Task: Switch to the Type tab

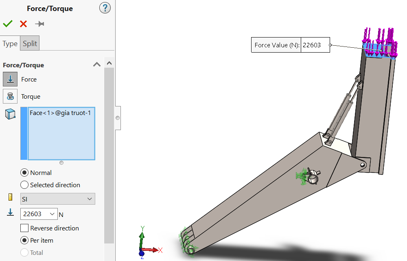Action: (10, 44)
